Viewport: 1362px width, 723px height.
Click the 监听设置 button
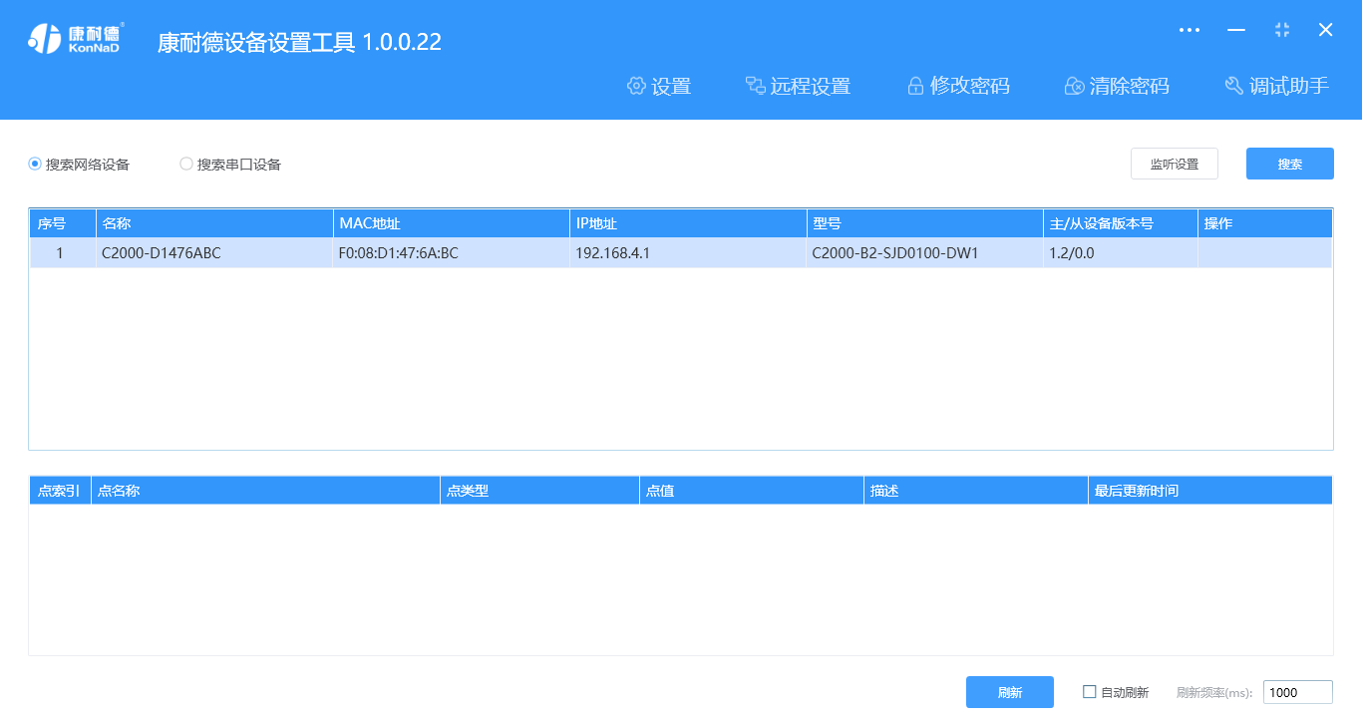[x=1175, y=164]
